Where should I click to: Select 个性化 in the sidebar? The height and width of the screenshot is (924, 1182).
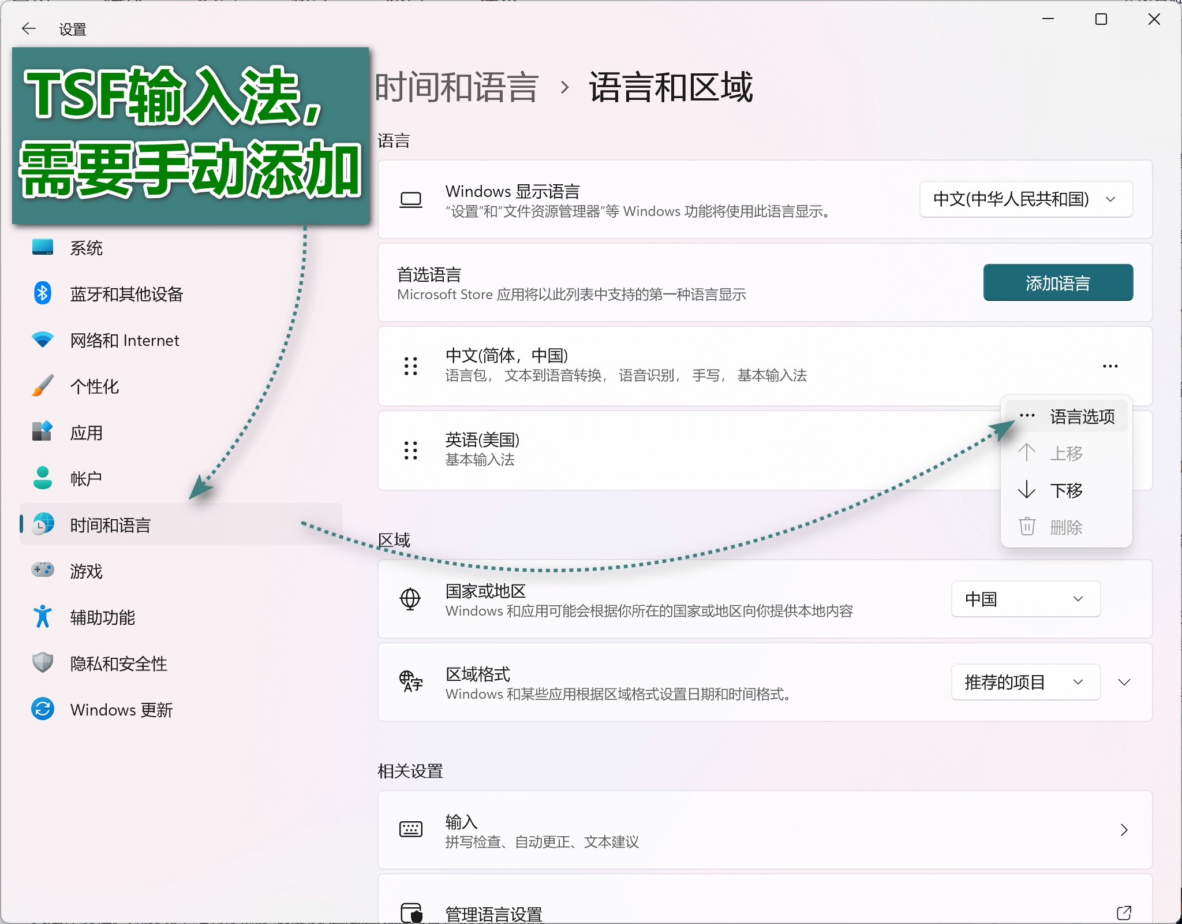(x=181, y=386)
